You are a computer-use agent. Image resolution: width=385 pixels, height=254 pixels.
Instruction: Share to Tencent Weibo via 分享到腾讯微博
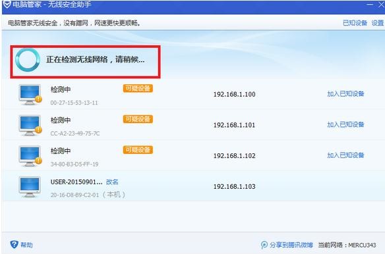[x=291, y=245]
